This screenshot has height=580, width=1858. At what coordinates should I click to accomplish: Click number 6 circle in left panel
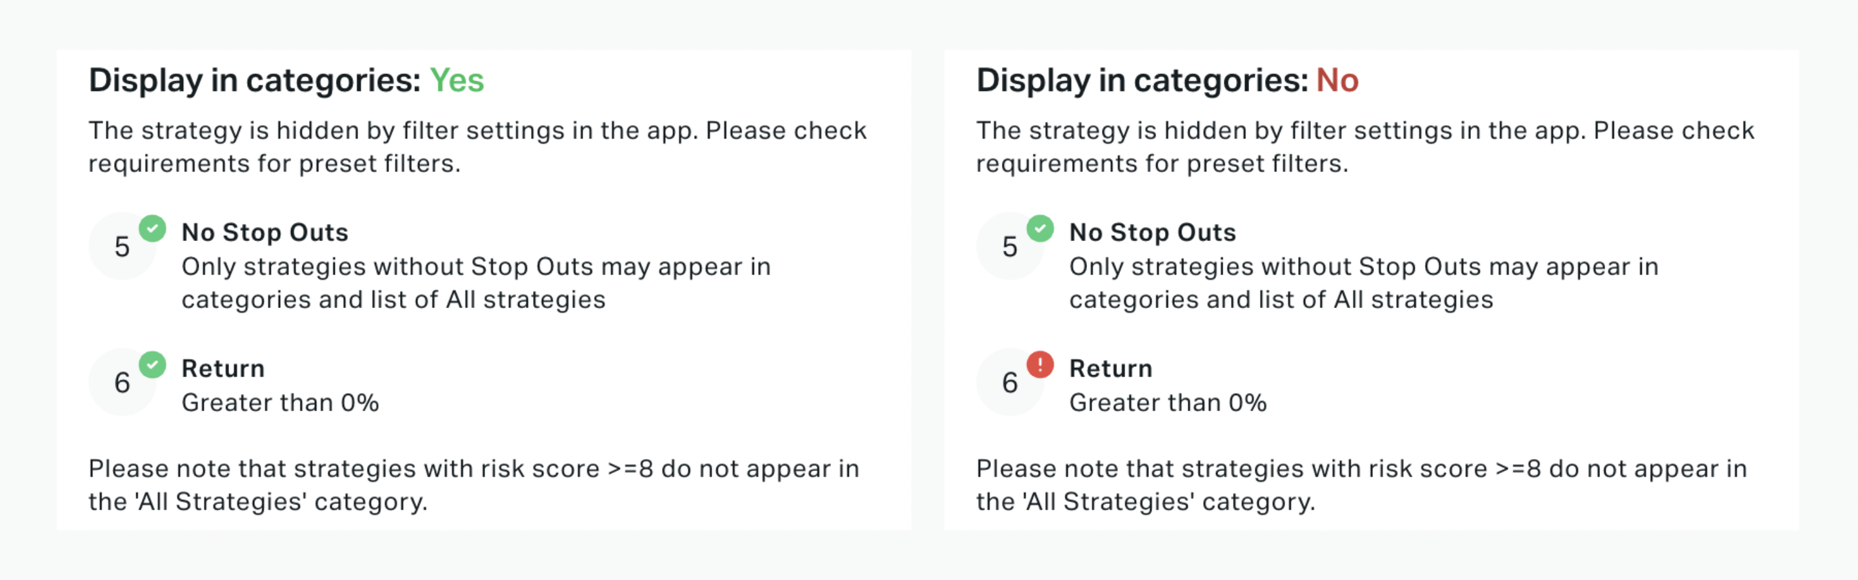click(x=123, y=383)
